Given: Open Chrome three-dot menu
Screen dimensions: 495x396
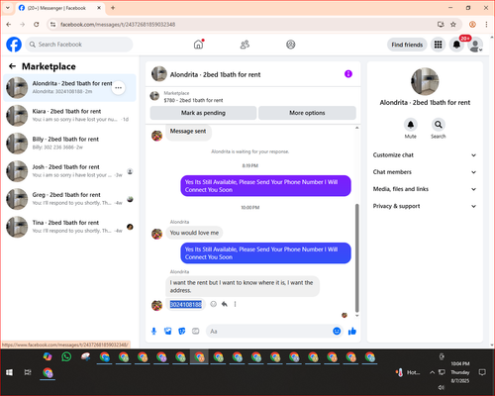Looking at the screenshot, I should 486,24.
